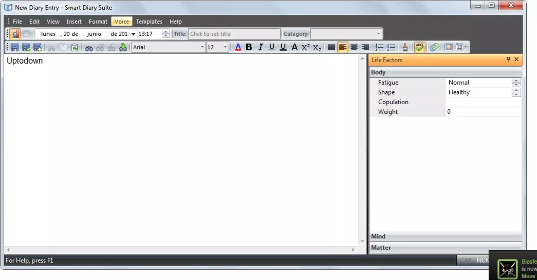The height and width of the screenshot is (280, 537).
Task: Toggle double Underline formatting
Action: [283, 47]
